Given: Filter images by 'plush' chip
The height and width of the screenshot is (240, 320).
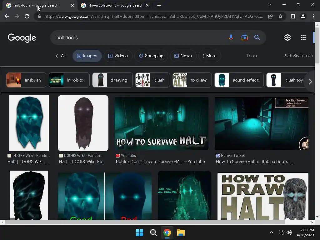Looking at the screenshot, I should coord(152,80).
